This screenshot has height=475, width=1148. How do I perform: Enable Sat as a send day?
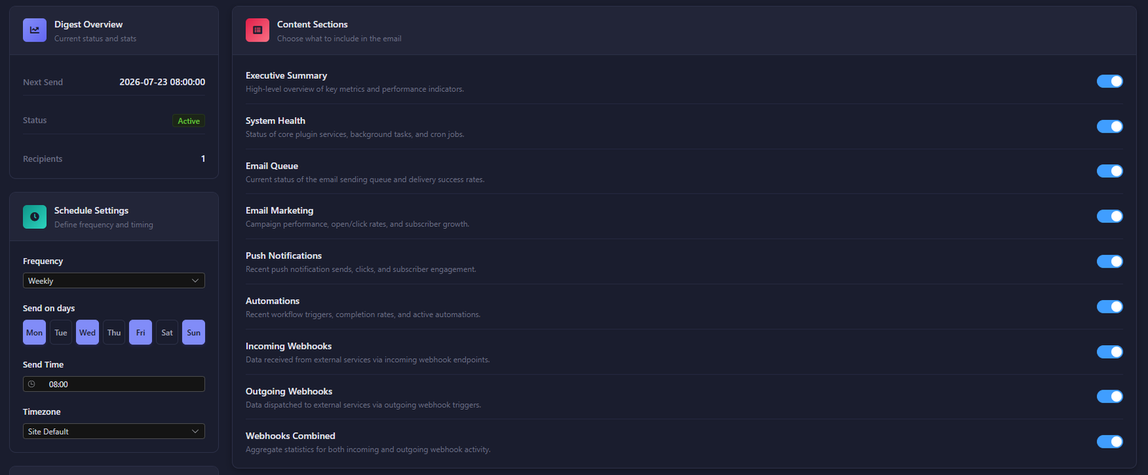pyautogui.click(x=167, y=332)
